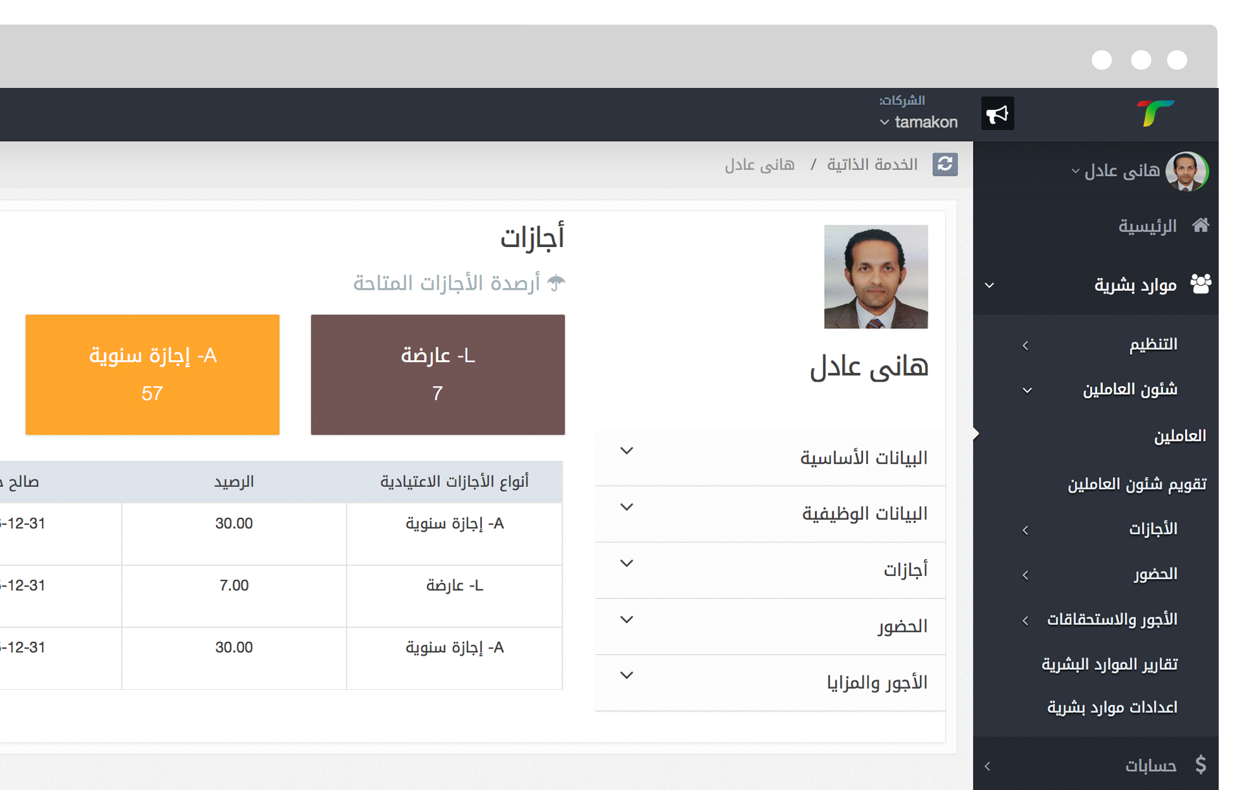Expand the البيانات الوظيفية section
The width and height of the screenshot is (1242, 790).
click(x=770, y=514)
